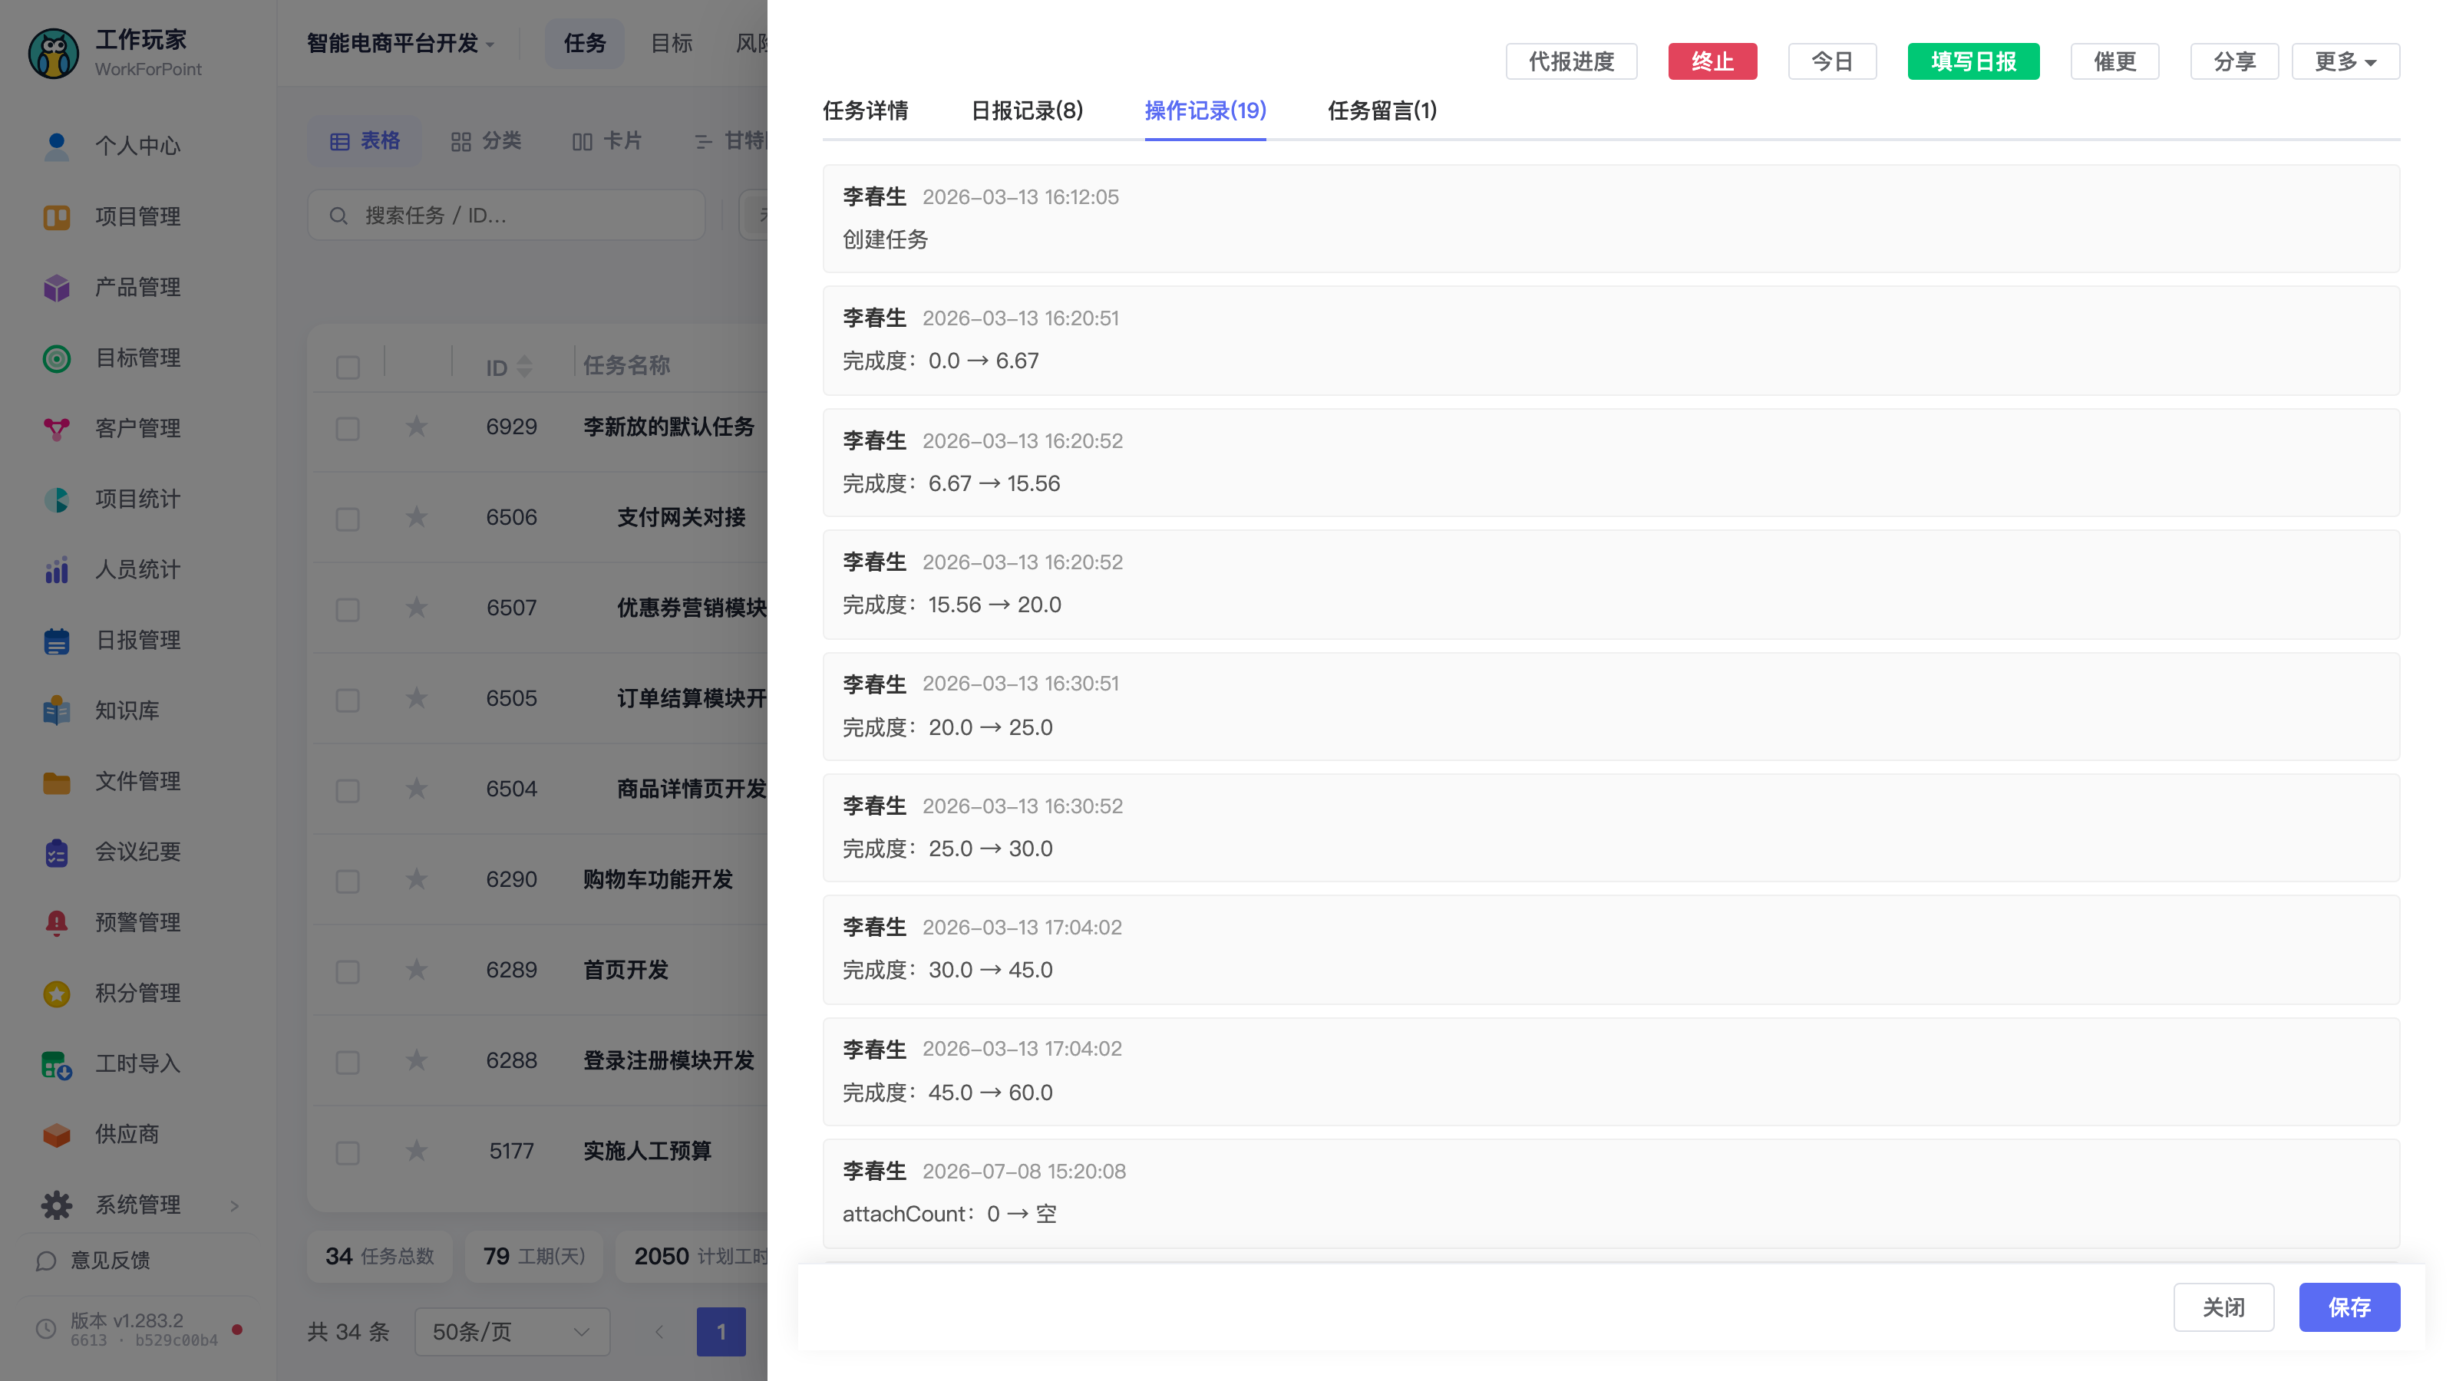Image resolution: width=2456 pixels, height=1381 pixels.
Task: Toggle the select-all header checkbox
Action: 348,367
